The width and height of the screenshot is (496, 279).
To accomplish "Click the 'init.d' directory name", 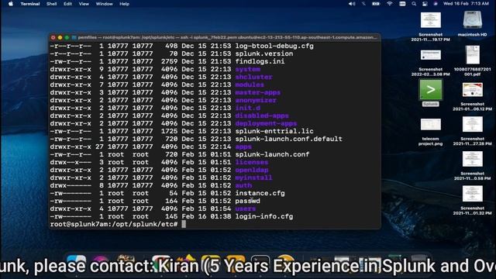I will [x=248, y=108].
